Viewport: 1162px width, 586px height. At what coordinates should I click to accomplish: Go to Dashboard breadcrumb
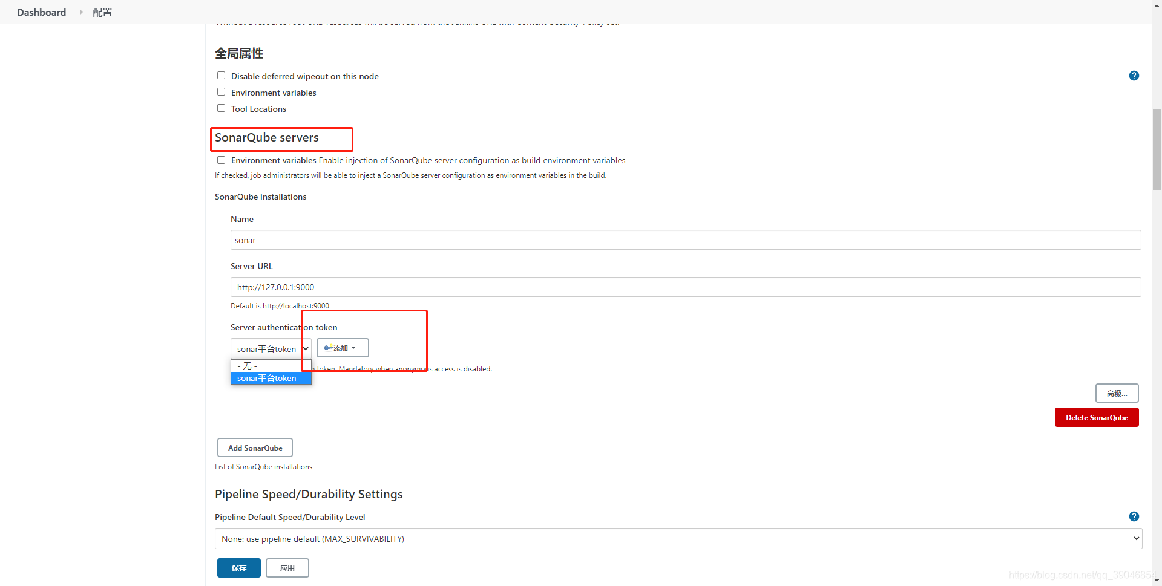tap(42, 12)
